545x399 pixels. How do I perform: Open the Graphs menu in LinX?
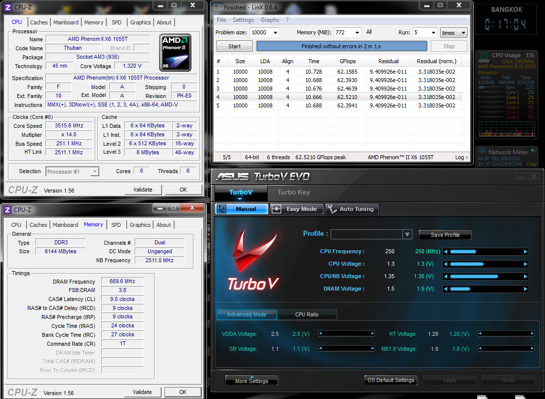click(x=270, y=20)
